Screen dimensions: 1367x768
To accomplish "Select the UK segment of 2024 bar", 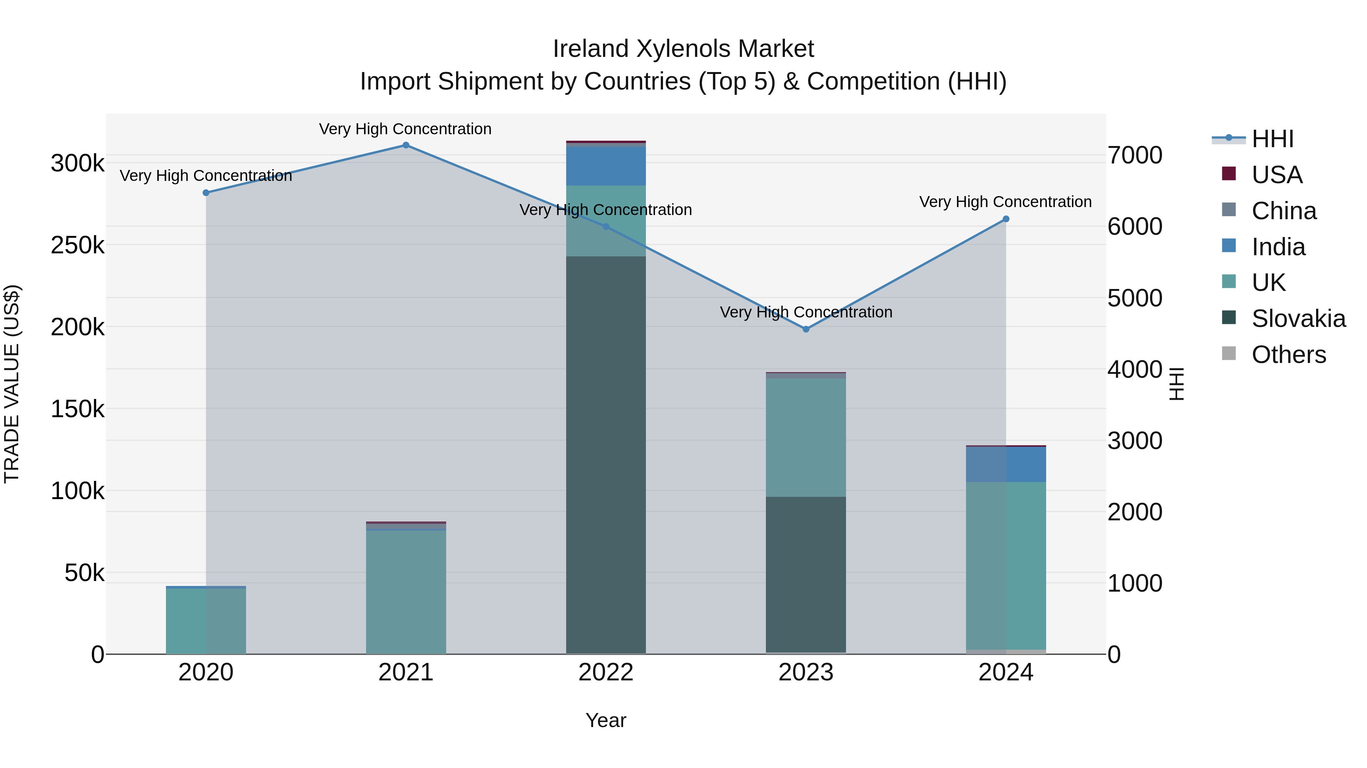I will (x=1006, y=566).
